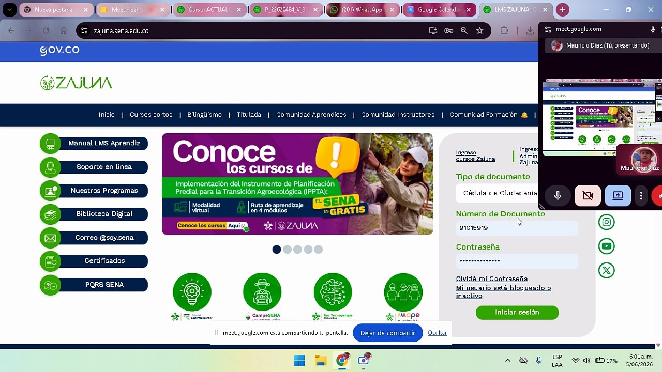Show hidden system tray icons
The height and width of the screenshot is (372, 662).
tap(507, 361)
